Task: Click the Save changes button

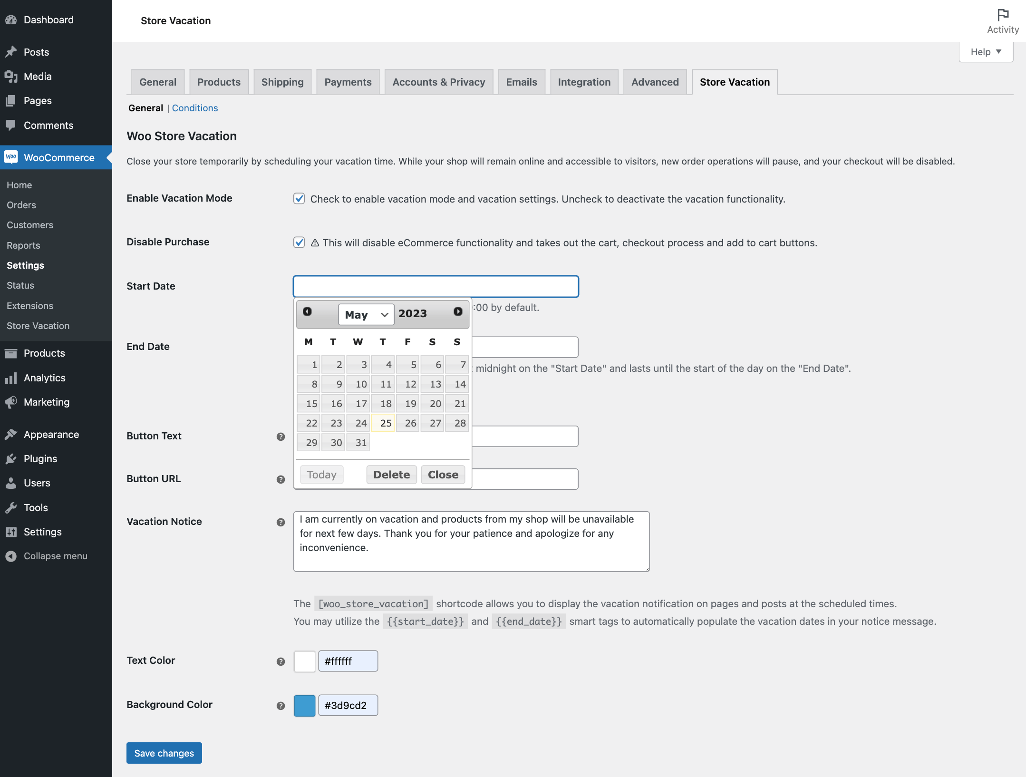Action: pyautogui.click(x=164, y=753)
